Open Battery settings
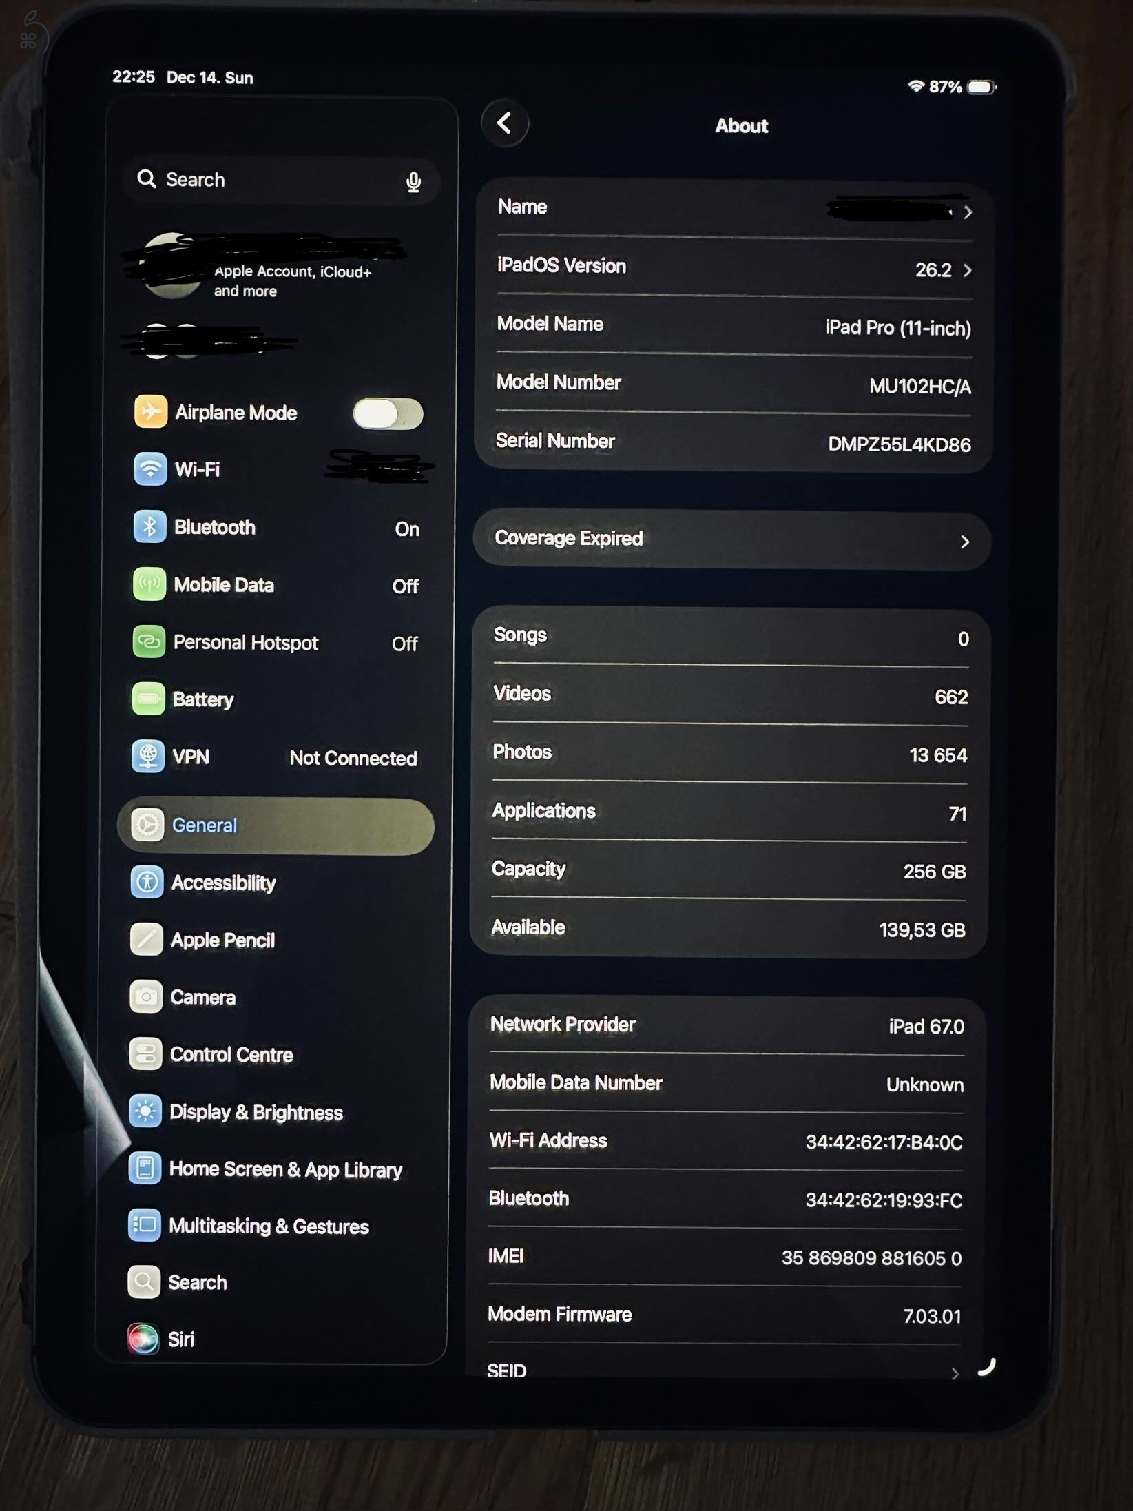This screenshot has height=1511, width=1133. pyautogui.click(x=149, y=699)
